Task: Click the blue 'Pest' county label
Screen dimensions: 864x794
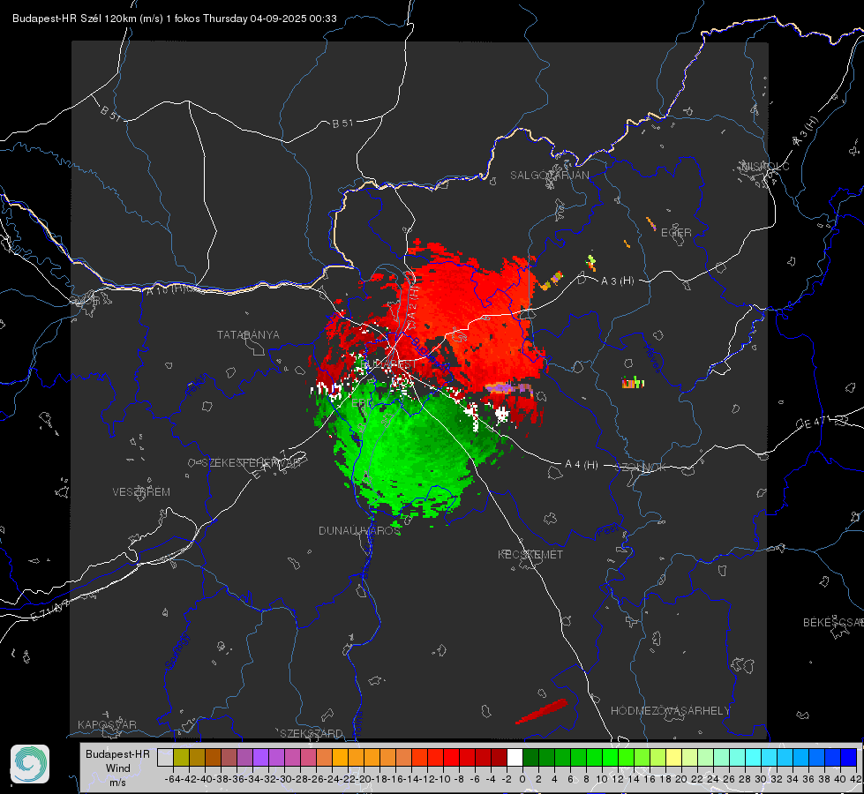Action: pos(608,531)
